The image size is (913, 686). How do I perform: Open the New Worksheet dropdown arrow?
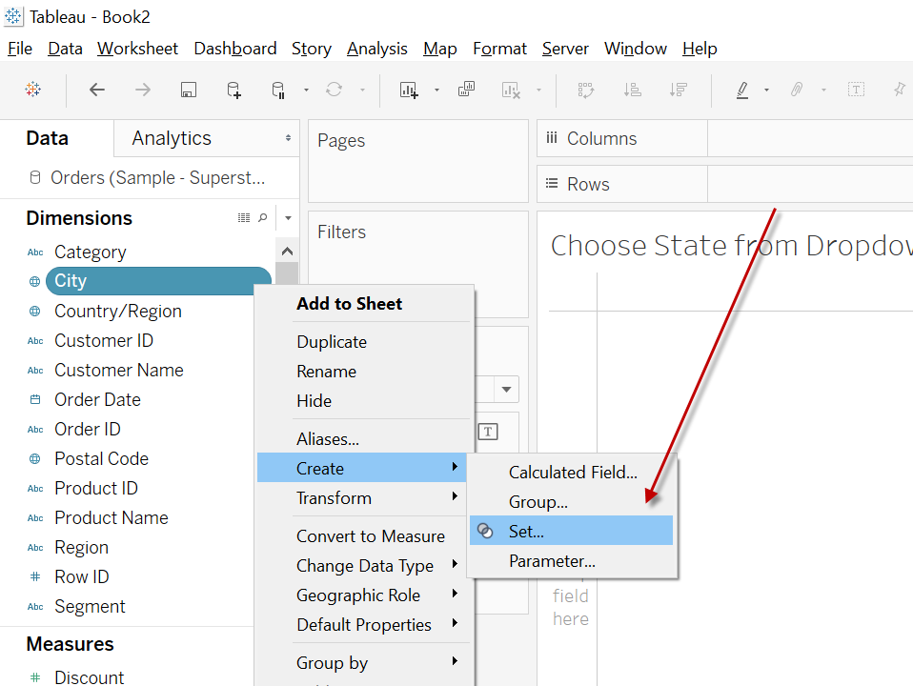click(x=436, y=91)
